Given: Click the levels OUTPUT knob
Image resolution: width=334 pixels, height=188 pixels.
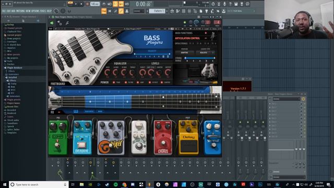Looking at the screenshot, I should tap(168, 73).
